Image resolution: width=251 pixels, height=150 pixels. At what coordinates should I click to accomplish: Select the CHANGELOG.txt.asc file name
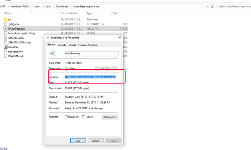(x=20, y=42)
